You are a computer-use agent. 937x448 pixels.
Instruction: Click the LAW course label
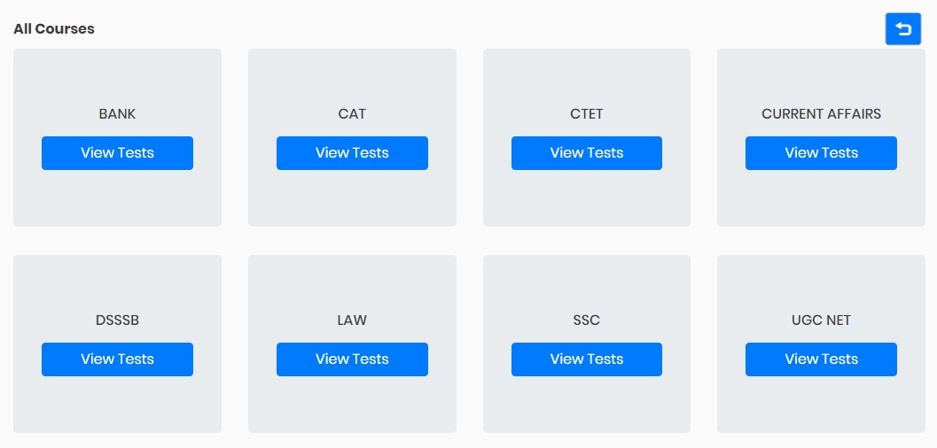[x=352, y=321]
